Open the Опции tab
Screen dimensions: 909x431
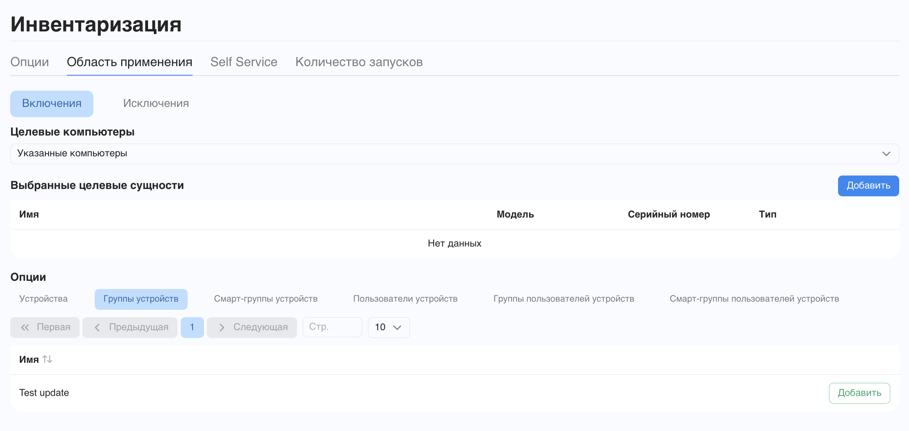pyautogui.click(x=29, y=62)
